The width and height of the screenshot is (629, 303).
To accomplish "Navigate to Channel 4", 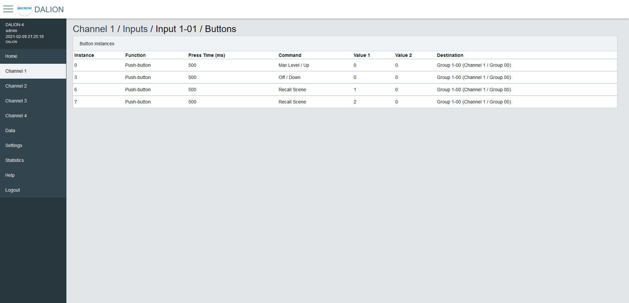I will (16, 116).
